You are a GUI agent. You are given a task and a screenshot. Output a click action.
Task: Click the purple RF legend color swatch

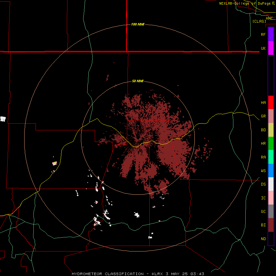[271, 34]
